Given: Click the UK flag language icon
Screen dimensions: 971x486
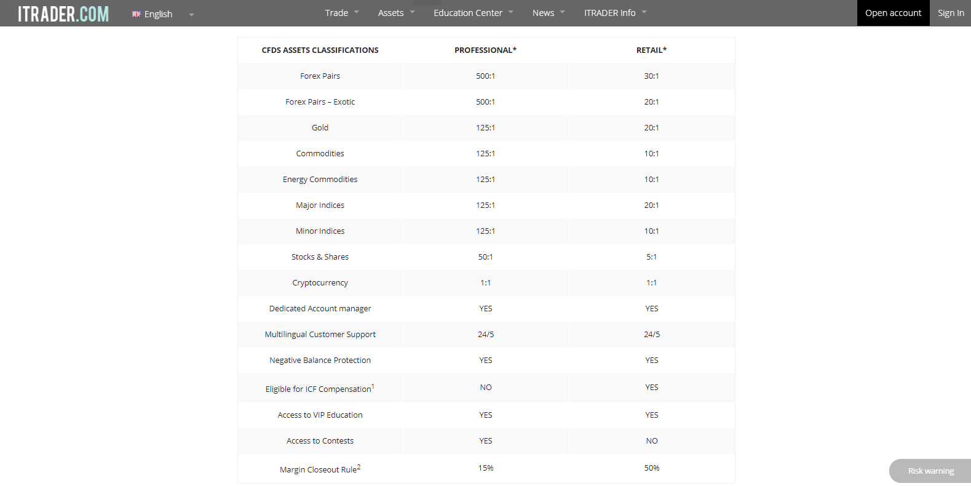Looking at the screenshot, I should point(137,14).
